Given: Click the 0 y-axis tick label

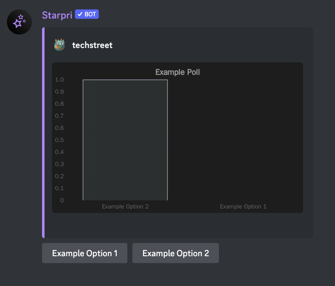Looking at the screenshot, I should tap(62, 200).
